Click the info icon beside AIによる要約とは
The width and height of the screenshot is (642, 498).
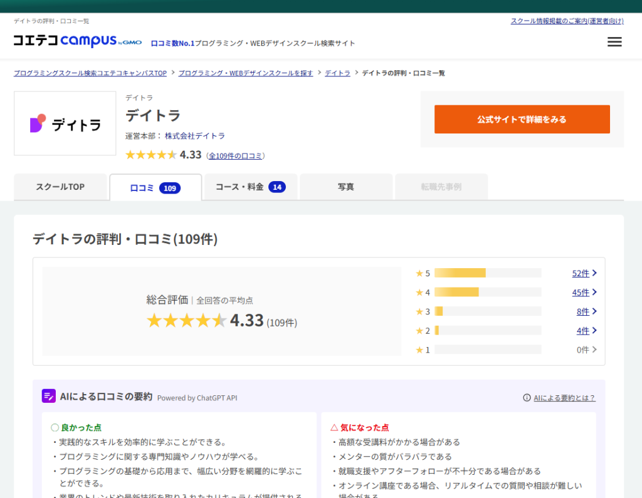pyautogui.click(x=527, y=398)
